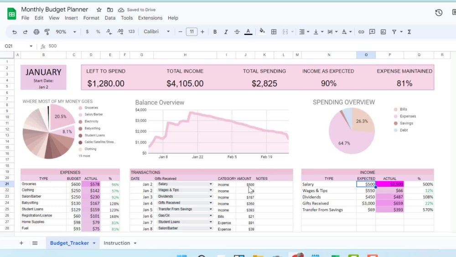Increase font size plus button

[x=202, y=31]
